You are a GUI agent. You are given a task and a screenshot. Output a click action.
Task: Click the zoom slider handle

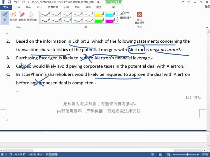(188, 155)
